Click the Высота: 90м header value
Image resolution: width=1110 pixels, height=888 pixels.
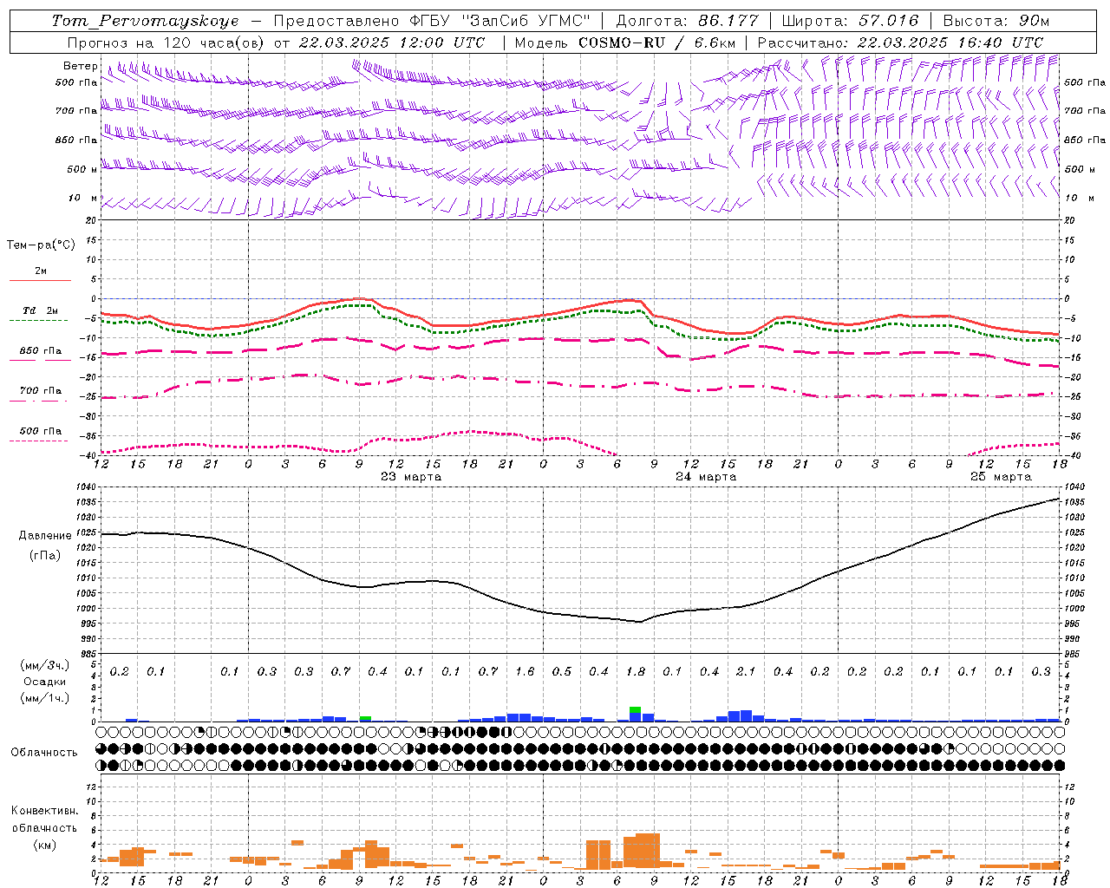(996, 21)
